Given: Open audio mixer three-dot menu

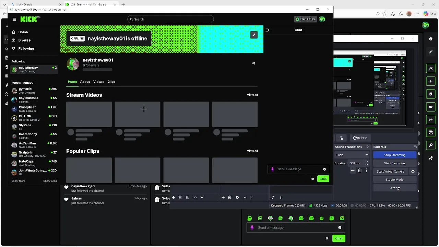Looking at the screenshot, I should 281,198.
